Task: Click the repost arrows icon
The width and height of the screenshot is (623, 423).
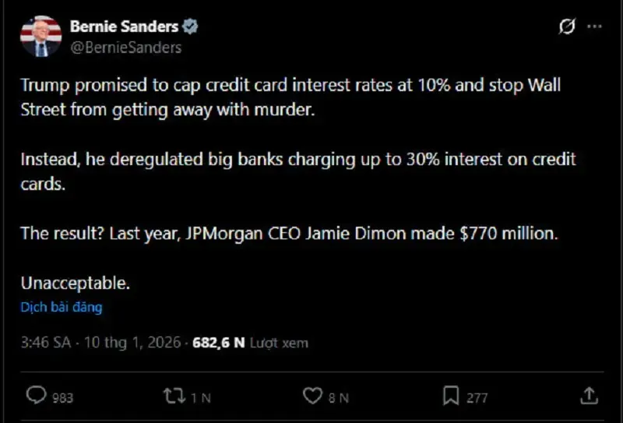Action: tap(174, 396)
